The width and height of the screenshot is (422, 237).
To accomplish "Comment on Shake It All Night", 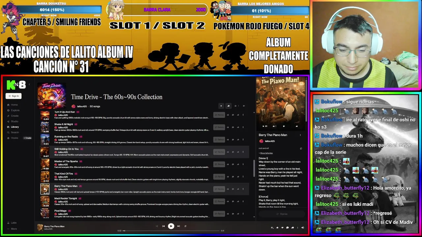I will tap(233, 127).
